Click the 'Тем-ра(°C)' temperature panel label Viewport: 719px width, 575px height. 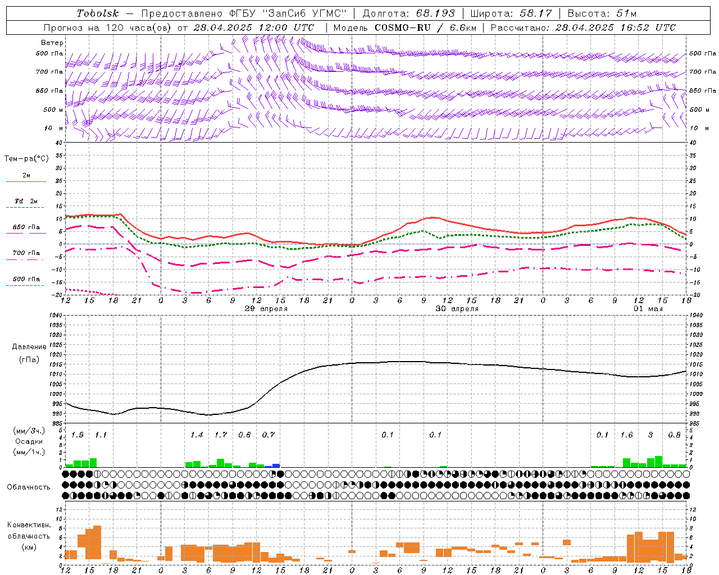pyautogui.click(x=26, y=159)
